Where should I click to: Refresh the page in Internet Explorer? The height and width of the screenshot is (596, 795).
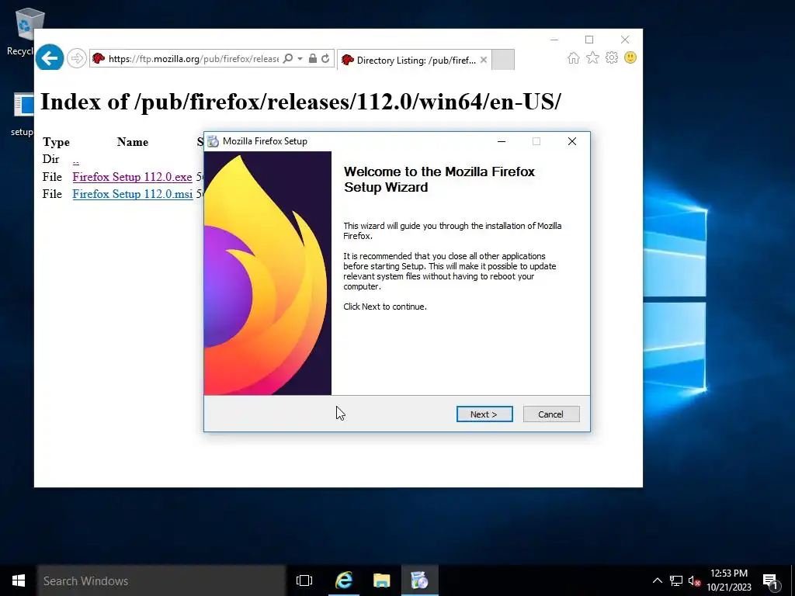point(325,58)
